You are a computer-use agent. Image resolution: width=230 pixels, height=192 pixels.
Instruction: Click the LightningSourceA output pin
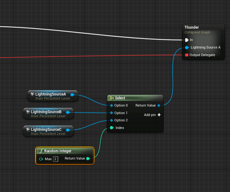click(x=72, y=94)
